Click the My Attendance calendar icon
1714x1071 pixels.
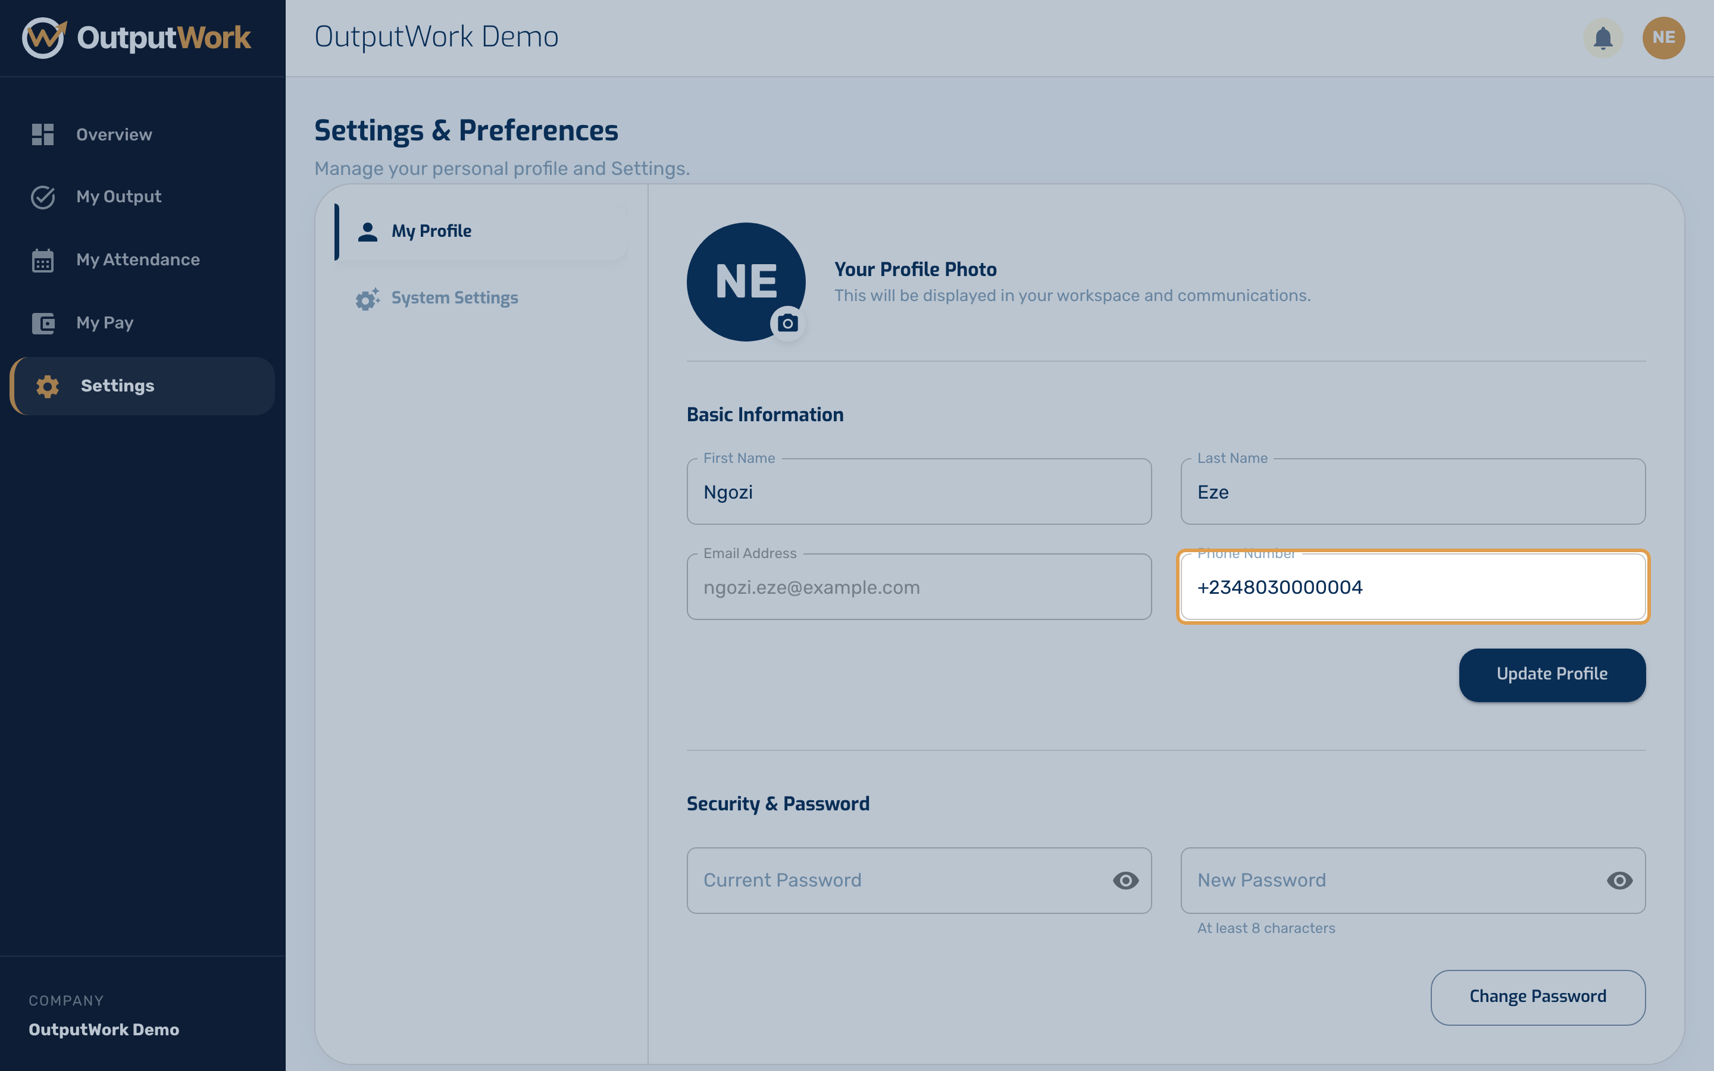pyautogui.click(x=42, y=260)
